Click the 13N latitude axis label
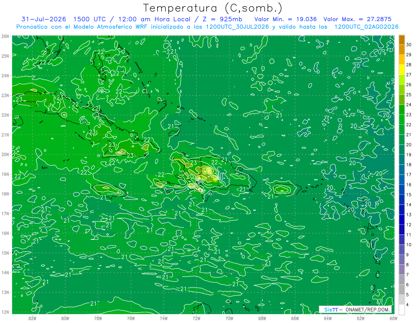 pos(5,292)
